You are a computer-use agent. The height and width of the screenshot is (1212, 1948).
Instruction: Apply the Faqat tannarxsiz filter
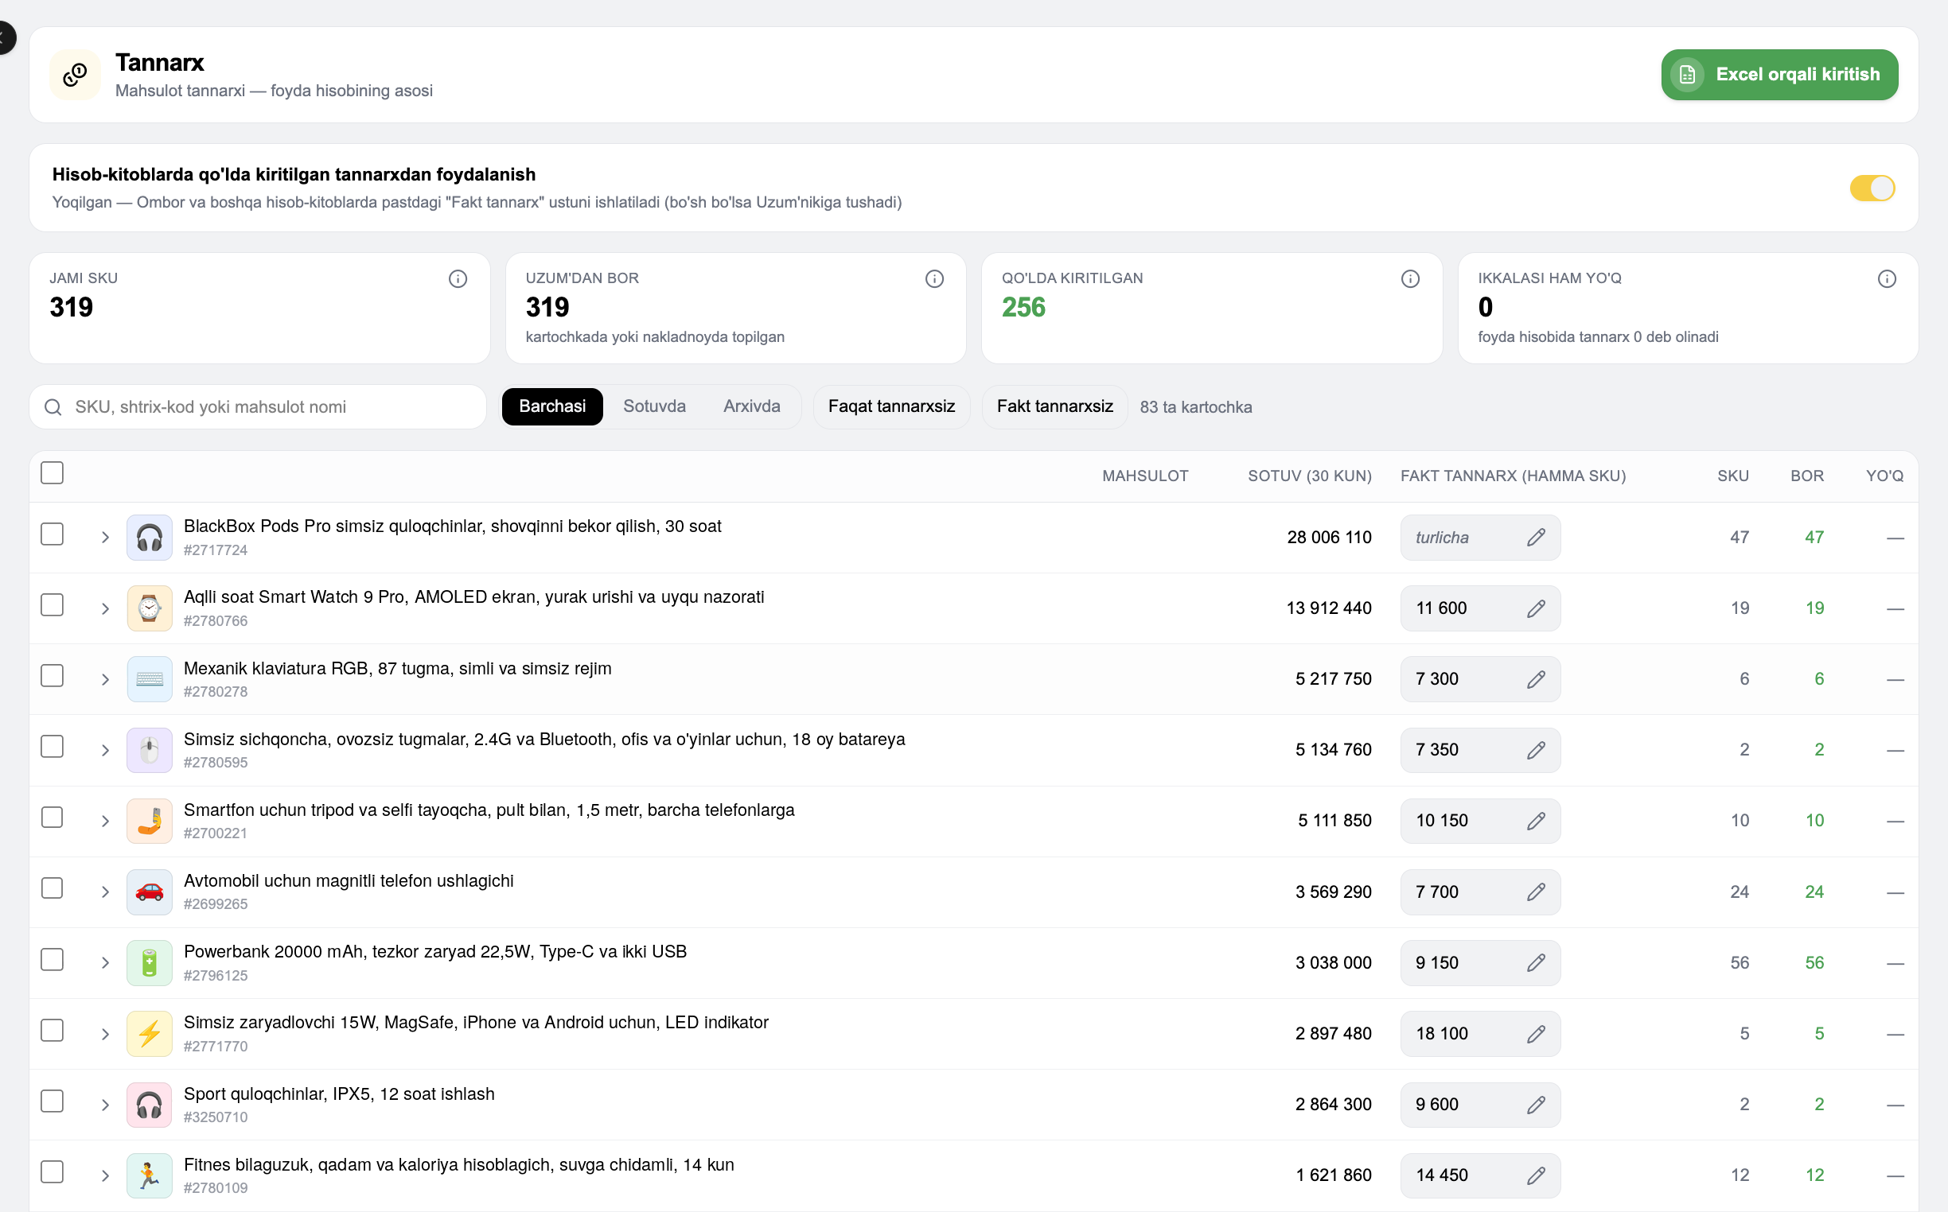pyautogui.click(x=891, y=406)
